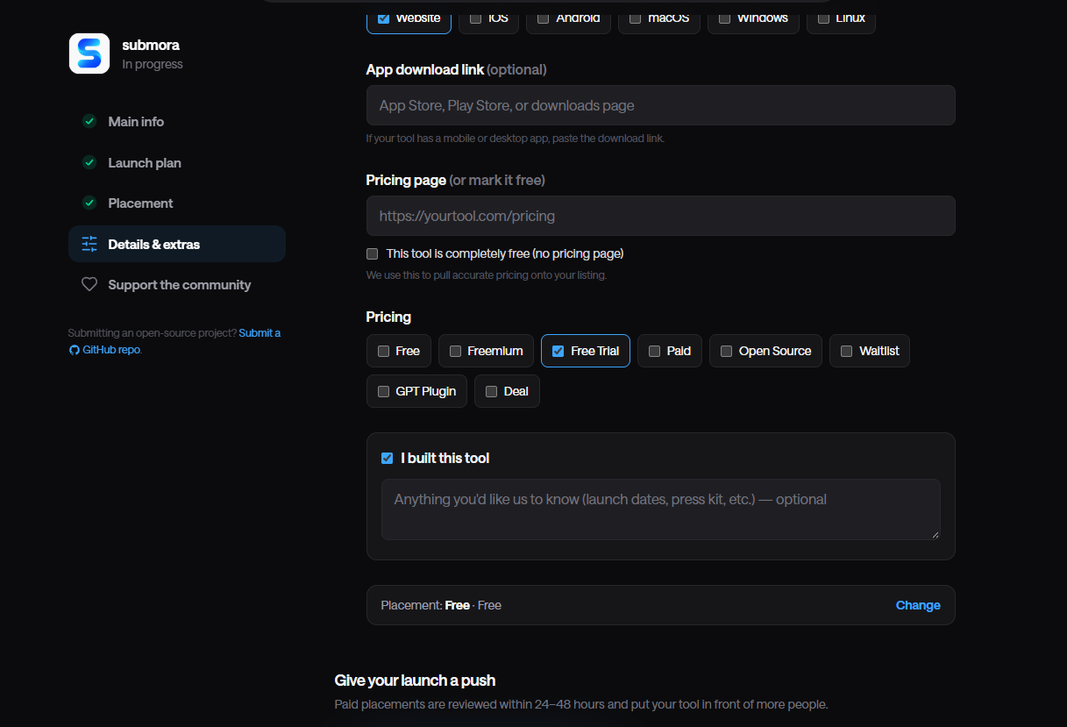Click the submora app logo icon
The height and width of the screenshot is (727, 1067).
tap(89, 53)
